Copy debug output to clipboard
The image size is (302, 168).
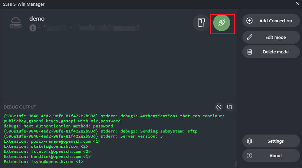(229, 107)
